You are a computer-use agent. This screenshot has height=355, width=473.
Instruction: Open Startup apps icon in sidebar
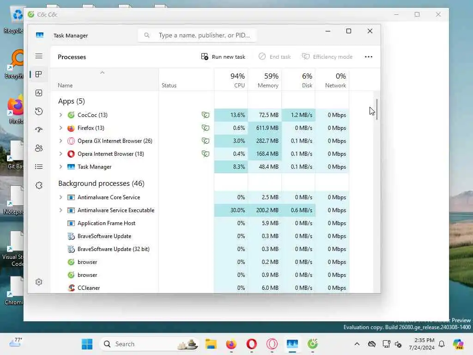tap(39, 130)
